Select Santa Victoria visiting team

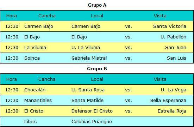click(170, 26)
